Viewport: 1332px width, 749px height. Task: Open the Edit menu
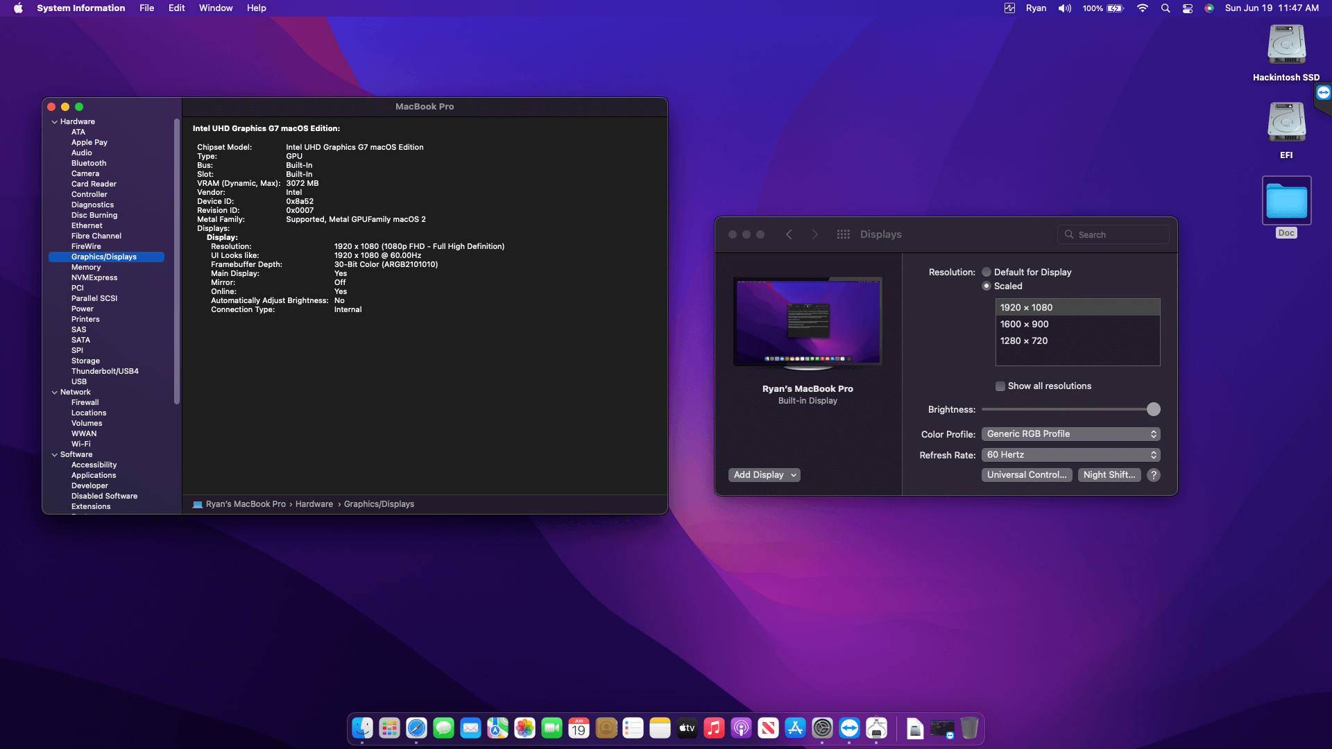[x=176, y=8]
